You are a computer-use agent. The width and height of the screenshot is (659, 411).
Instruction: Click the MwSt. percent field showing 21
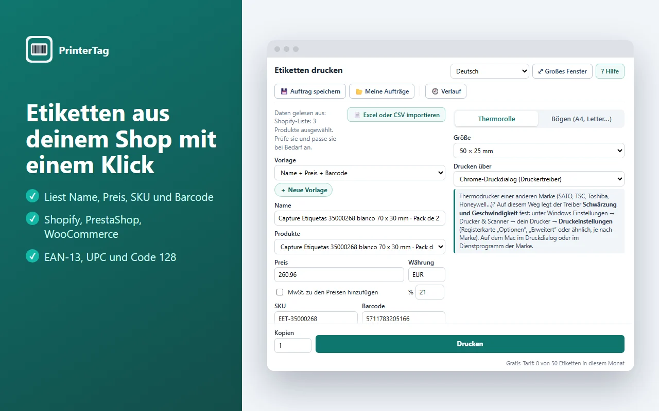coord(430,292)
